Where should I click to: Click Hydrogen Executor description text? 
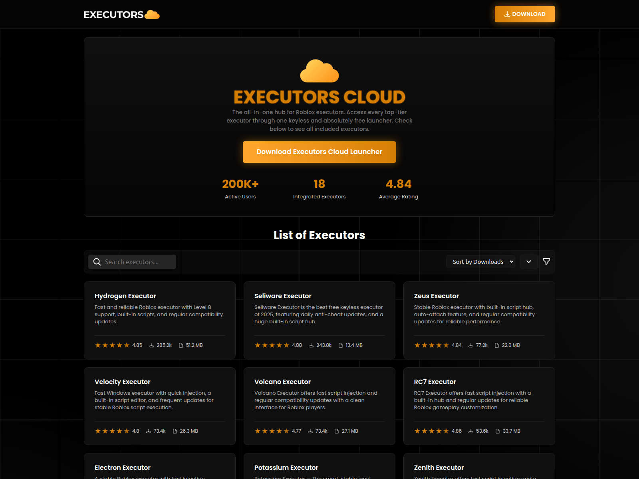[x=159, y=315]
